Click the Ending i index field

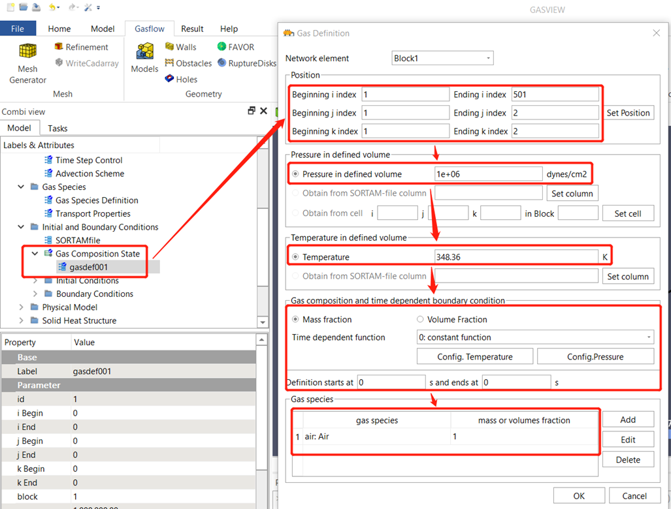coord(555,95)
